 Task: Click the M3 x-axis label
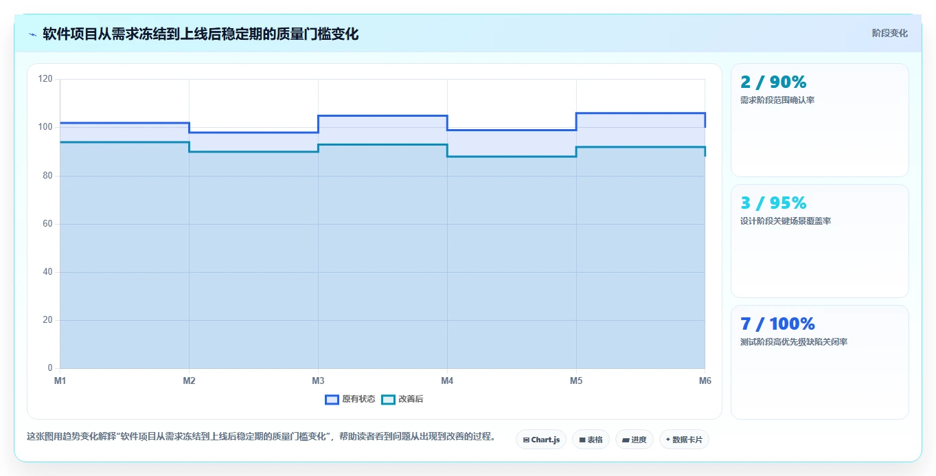(x=318, y=381)
